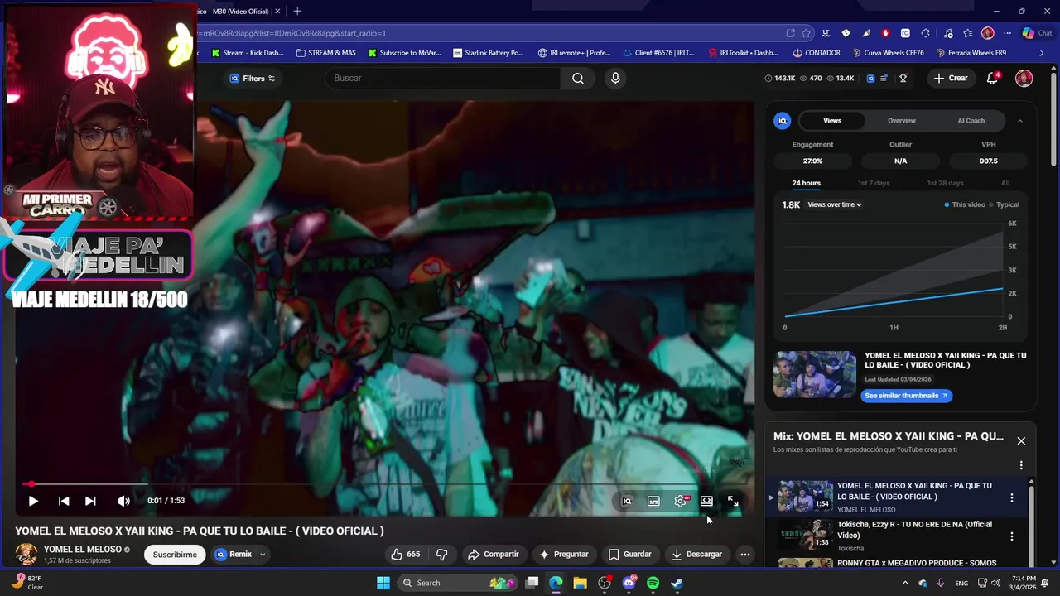The height and width of the screenshot is (596, 1060).
Task: Run search with magnifier icon
Action: pyautogui.click(x=578, y=78)
